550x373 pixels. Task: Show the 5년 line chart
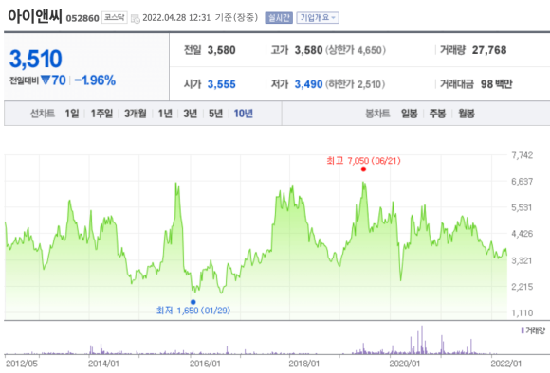pos(215,114)
